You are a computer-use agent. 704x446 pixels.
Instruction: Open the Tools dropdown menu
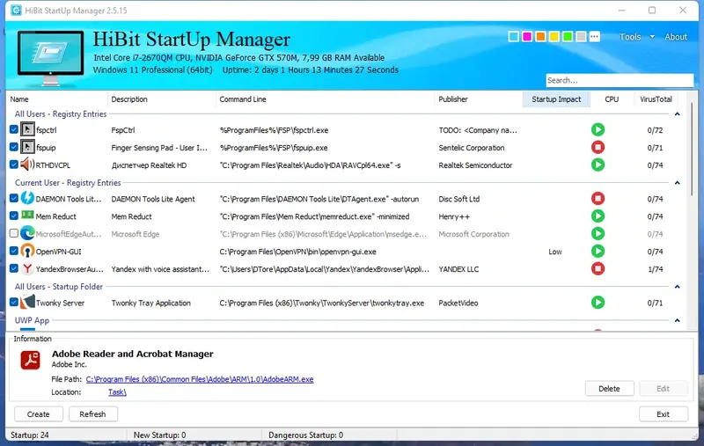(636, 37)
